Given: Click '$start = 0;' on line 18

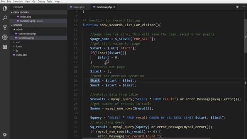Looking at the screenshot, I should click(x=108, y=58).
